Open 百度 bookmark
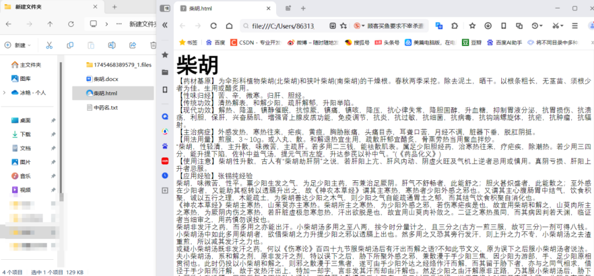 [215, 43]
